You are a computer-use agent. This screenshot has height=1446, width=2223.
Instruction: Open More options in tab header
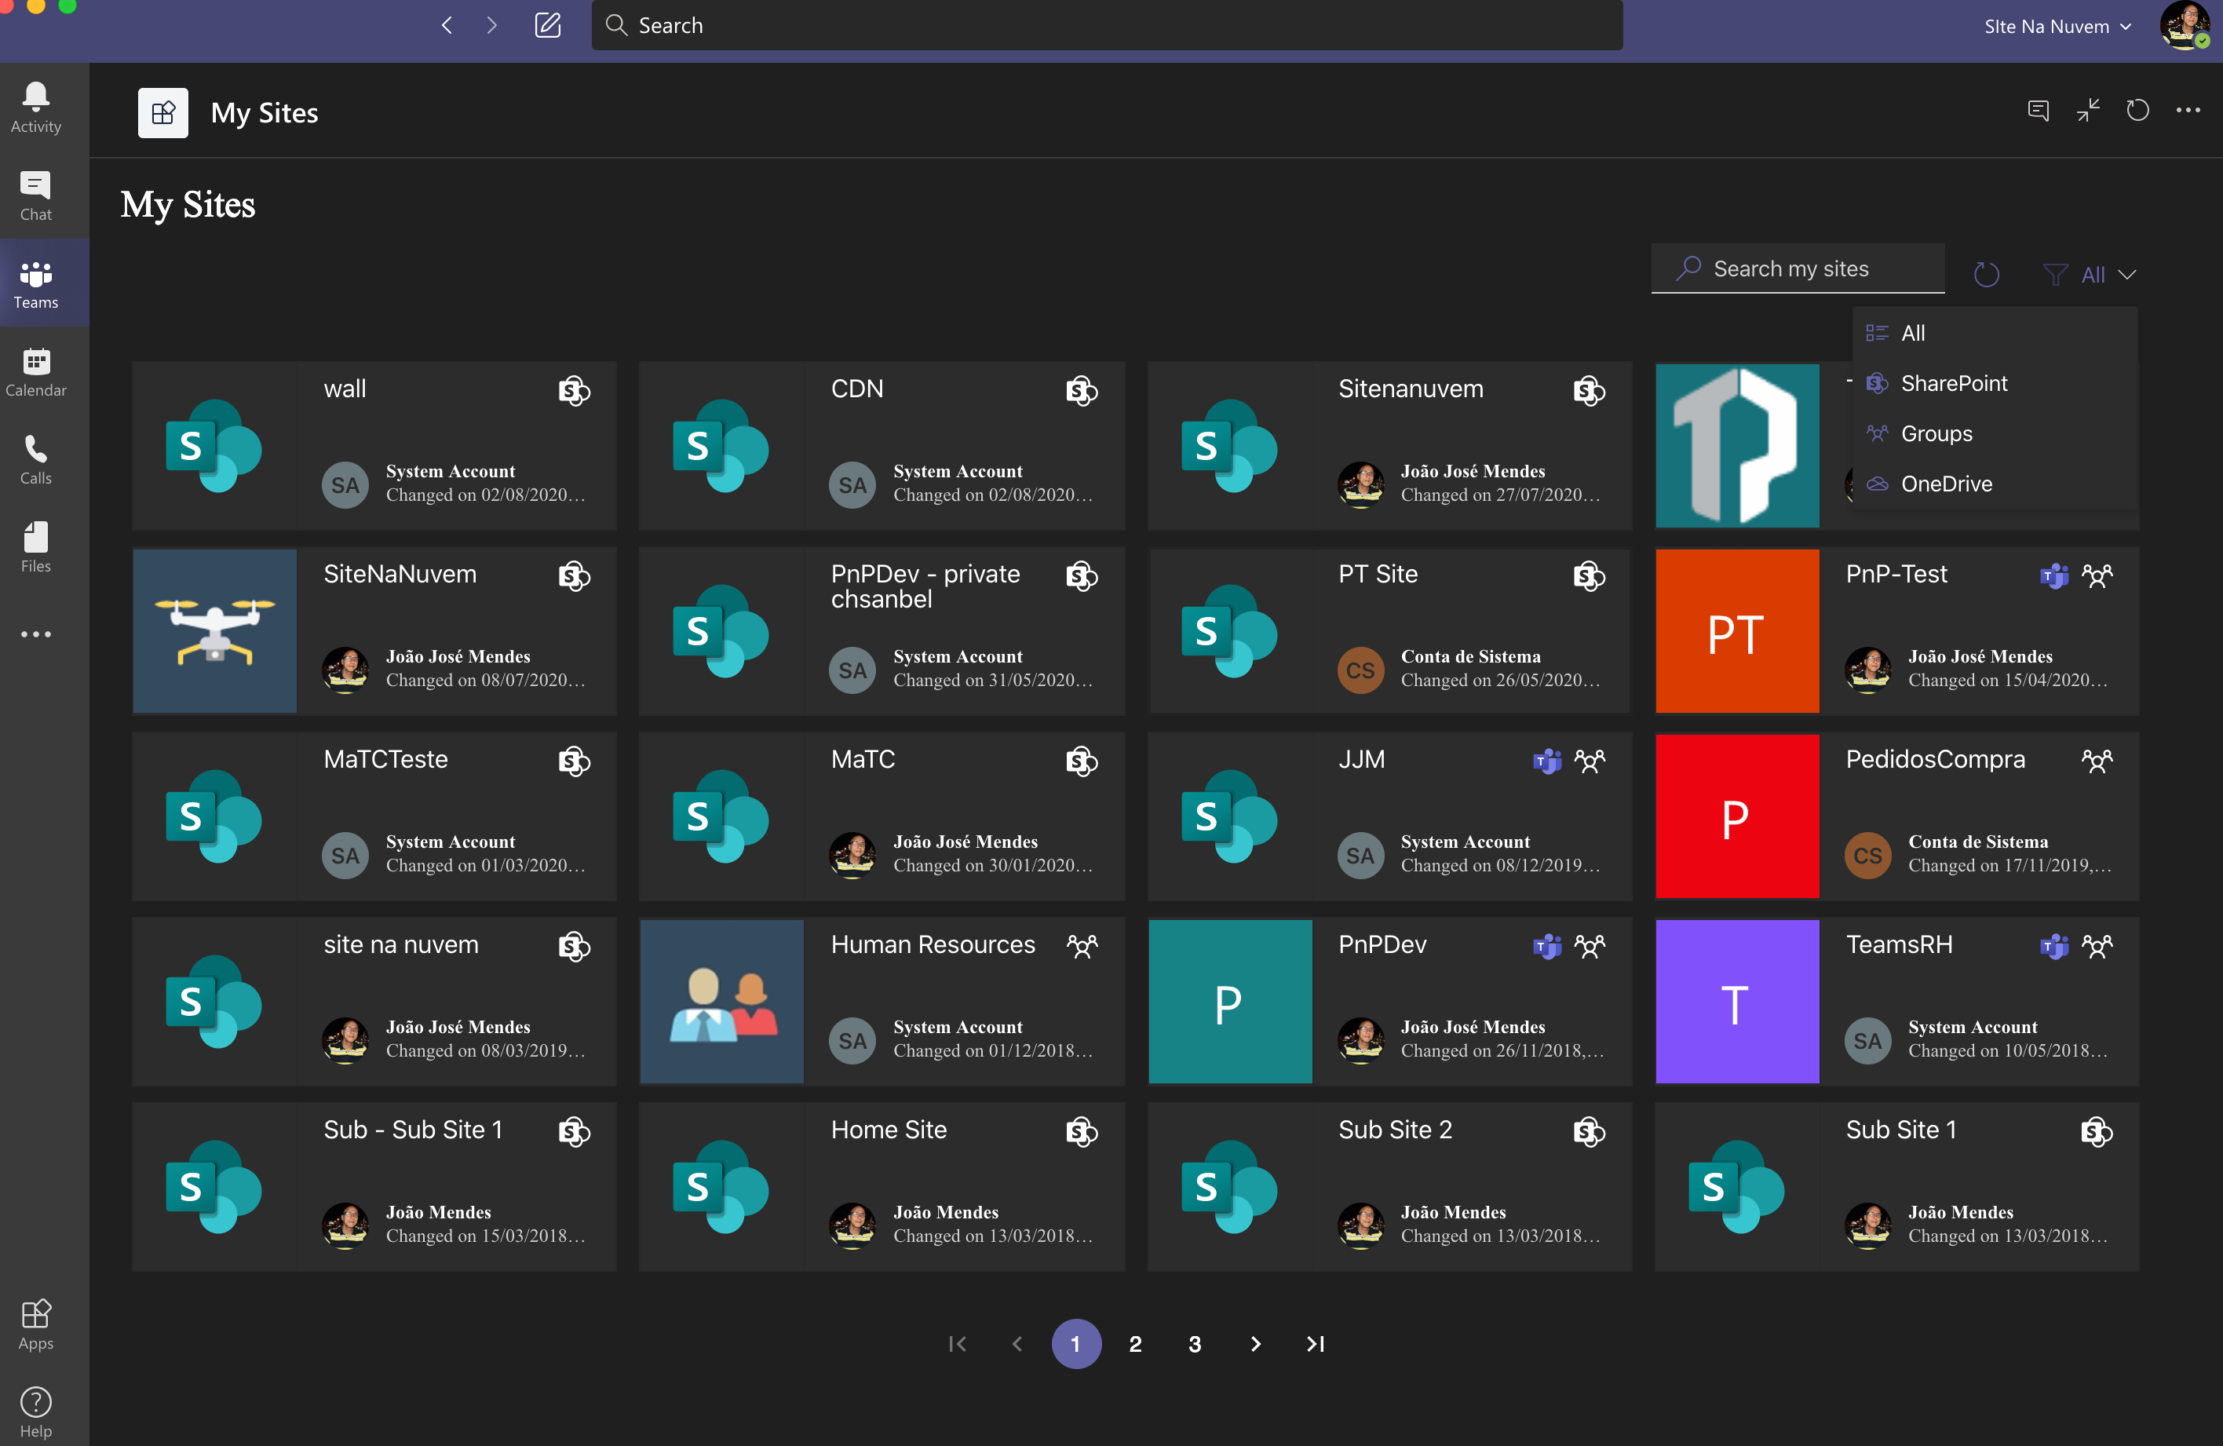pos(2188,111)
